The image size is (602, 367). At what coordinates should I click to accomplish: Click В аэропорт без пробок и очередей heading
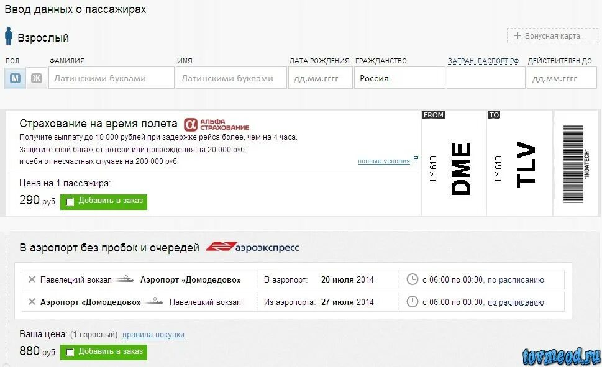[109, 248]
